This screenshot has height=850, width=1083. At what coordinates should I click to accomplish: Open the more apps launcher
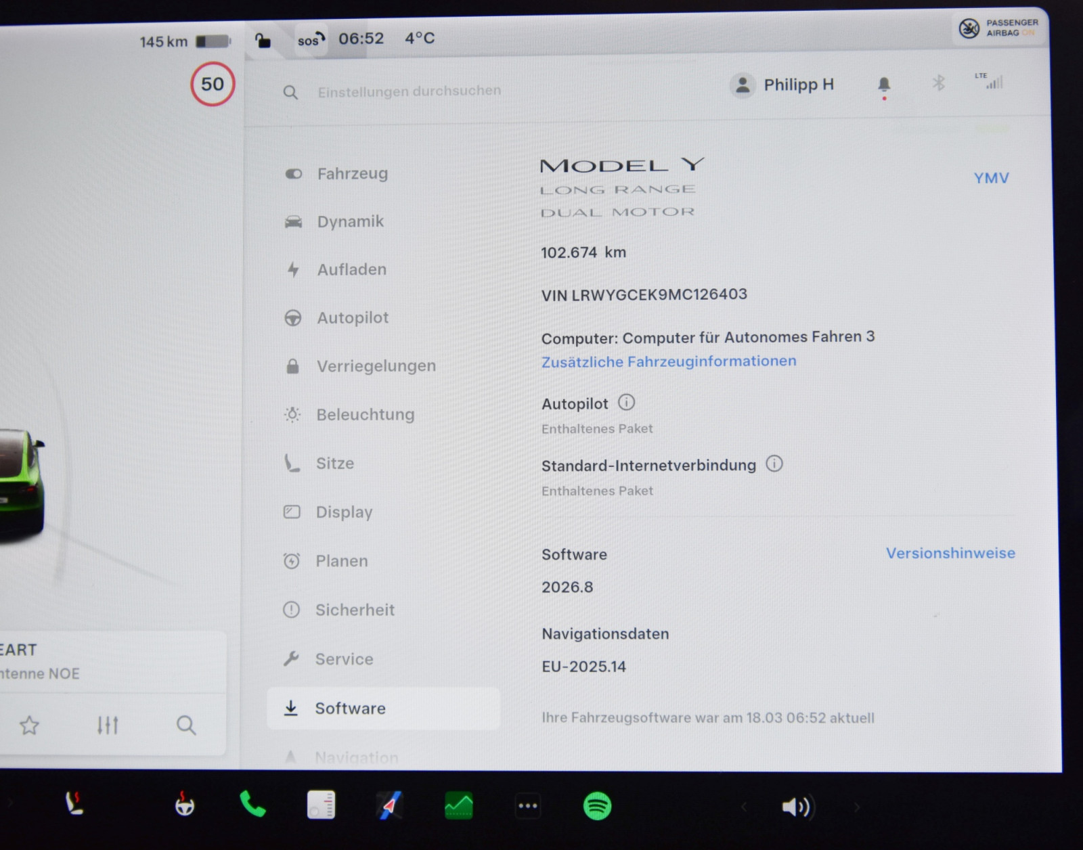pyautogui.click(x=527, y=806)
